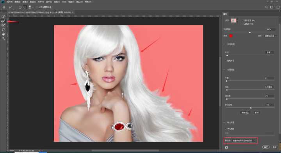Click the Photoshop logo icon
The image size is (281, 153).
[2, 2]
